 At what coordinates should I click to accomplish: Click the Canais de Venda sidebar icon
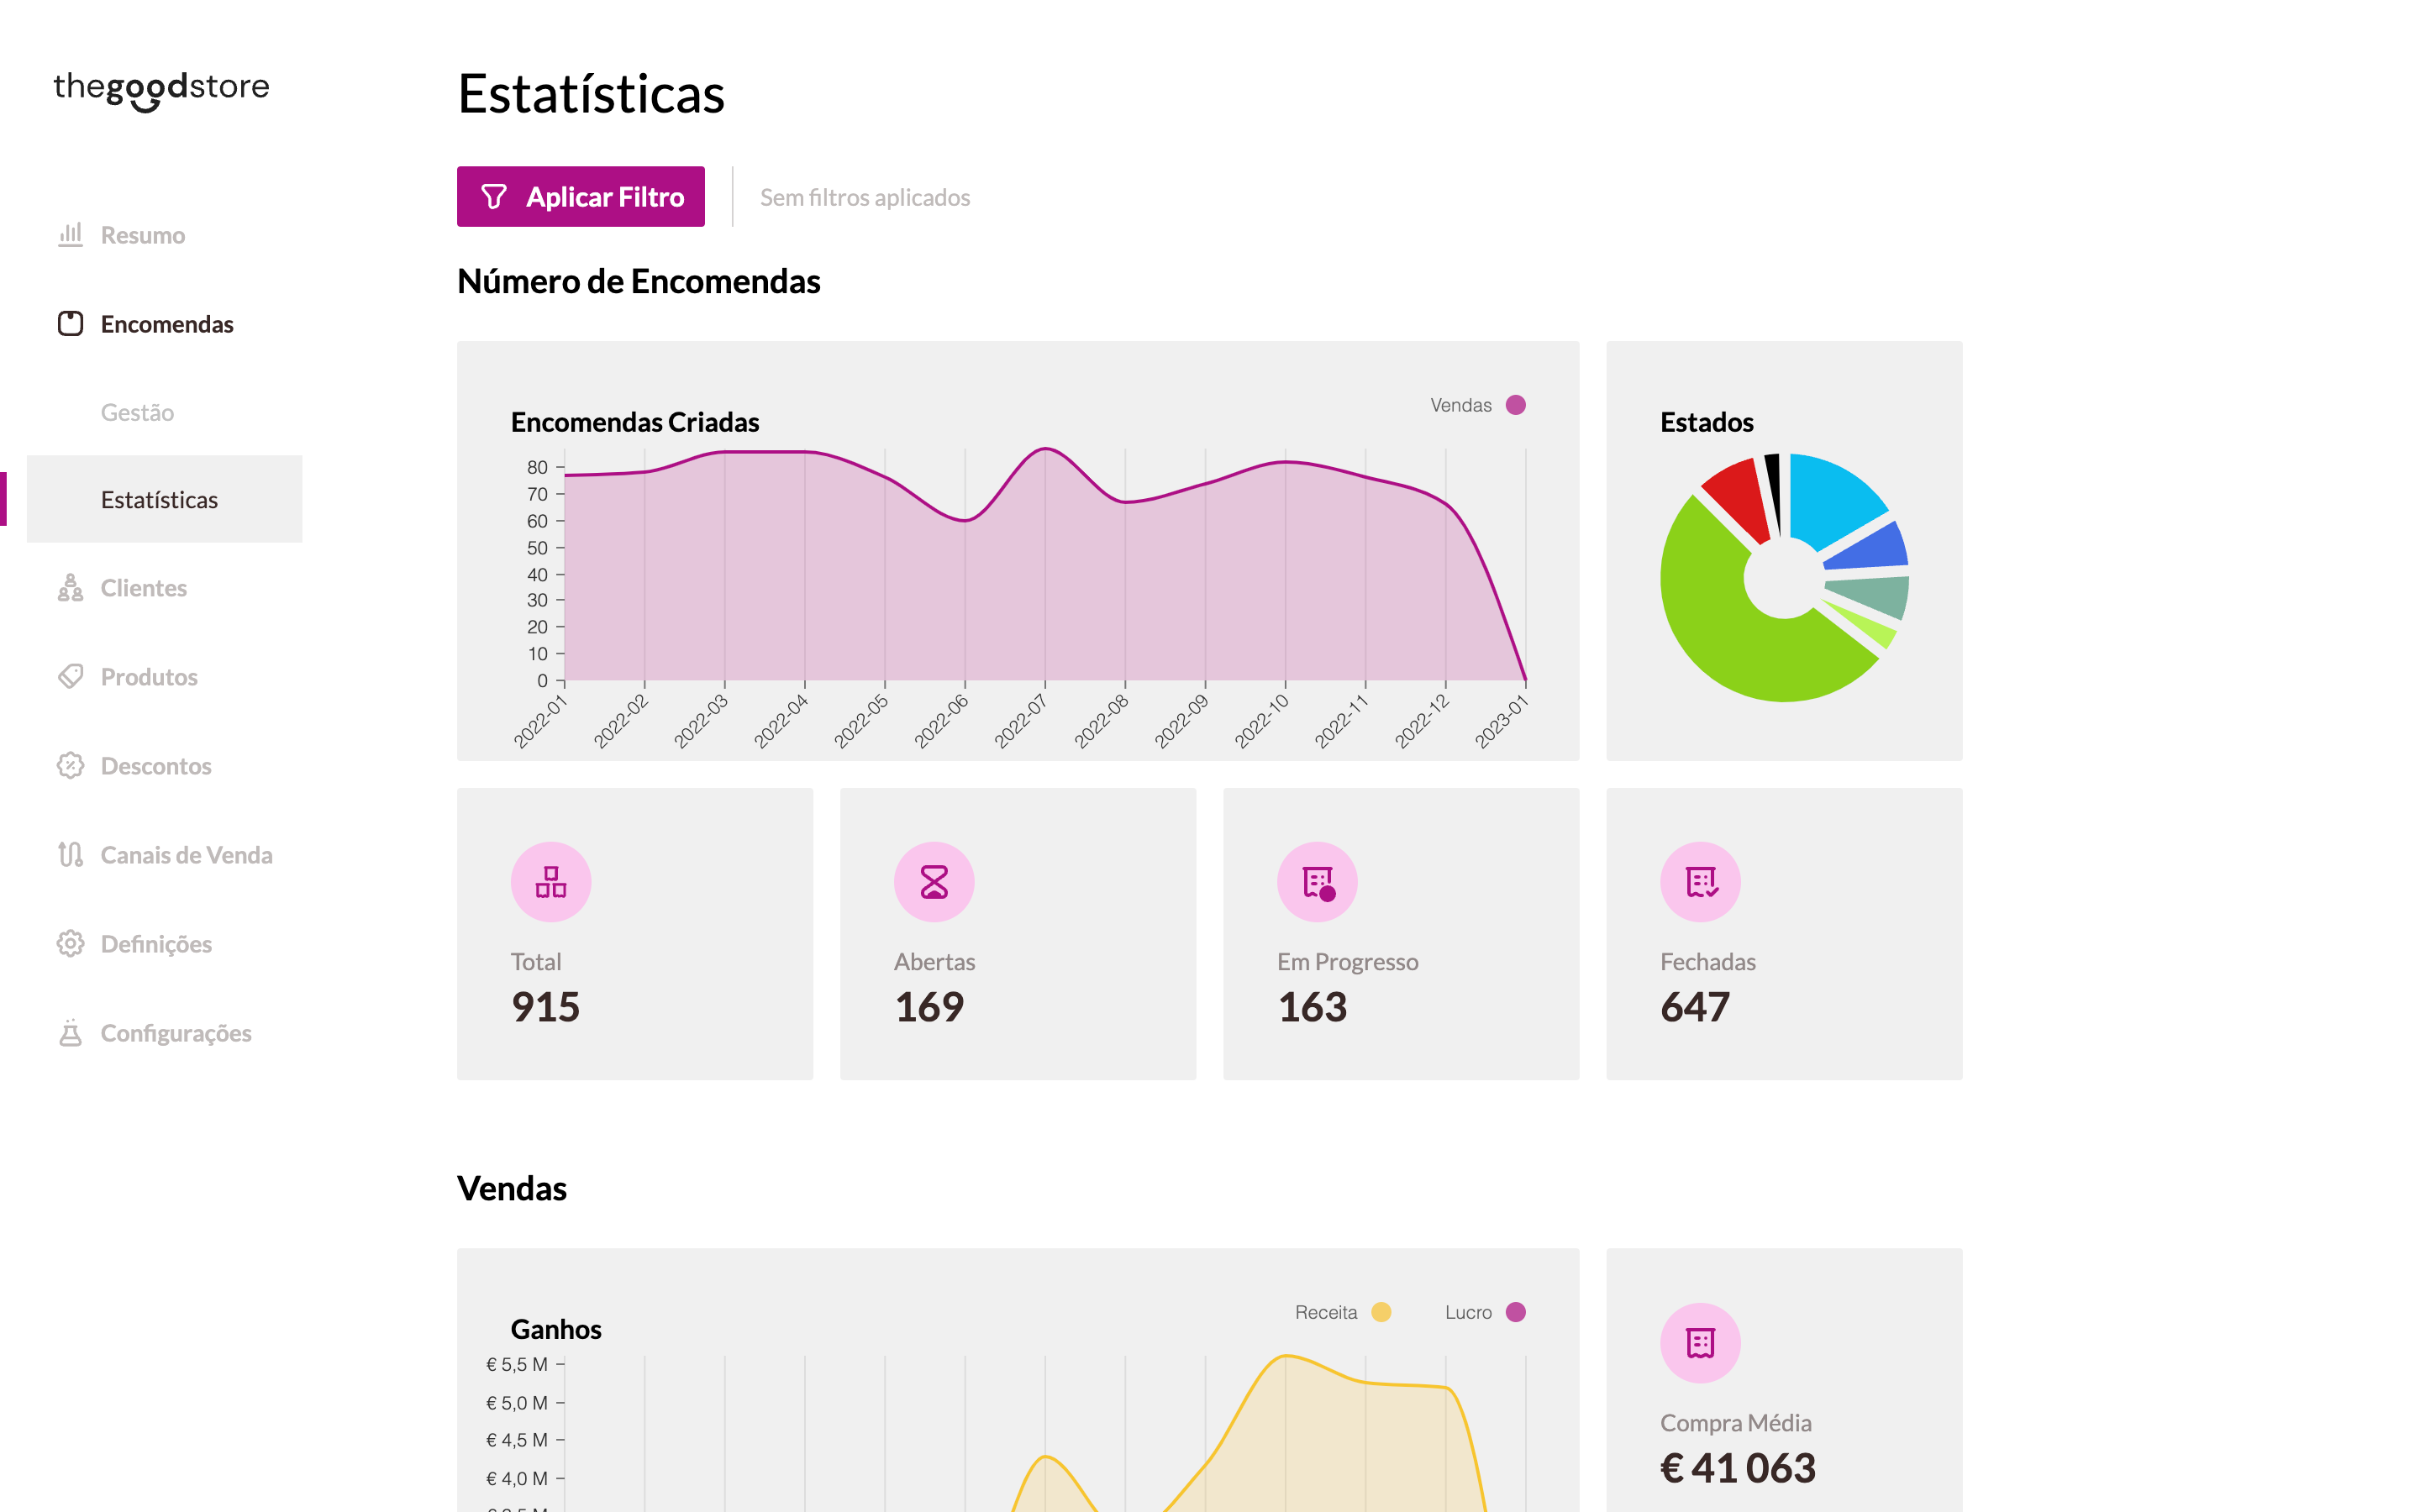[68, 853]
